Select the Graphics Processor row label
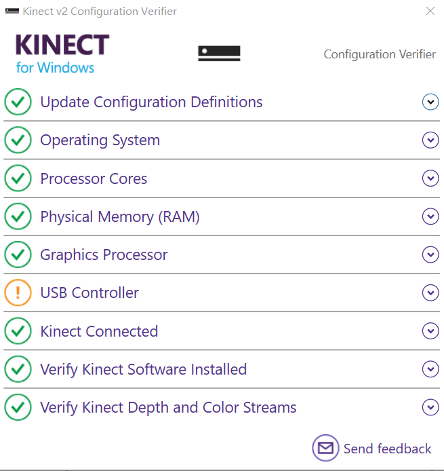444x471 pixels. [x=104, y=255]
